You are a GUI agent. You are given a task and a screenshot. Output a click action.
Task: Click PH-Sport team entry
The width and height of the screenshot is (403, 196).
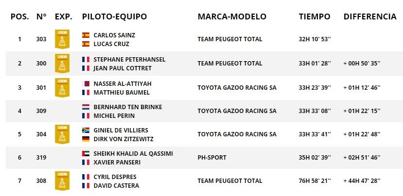coord(212,158)
